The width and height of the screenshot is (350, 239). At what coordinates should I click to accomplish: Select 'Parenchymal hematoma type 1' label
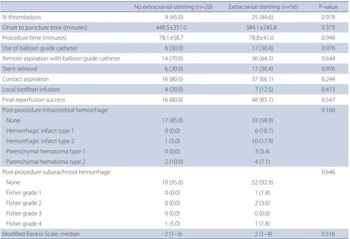click(x=46, y=152)
